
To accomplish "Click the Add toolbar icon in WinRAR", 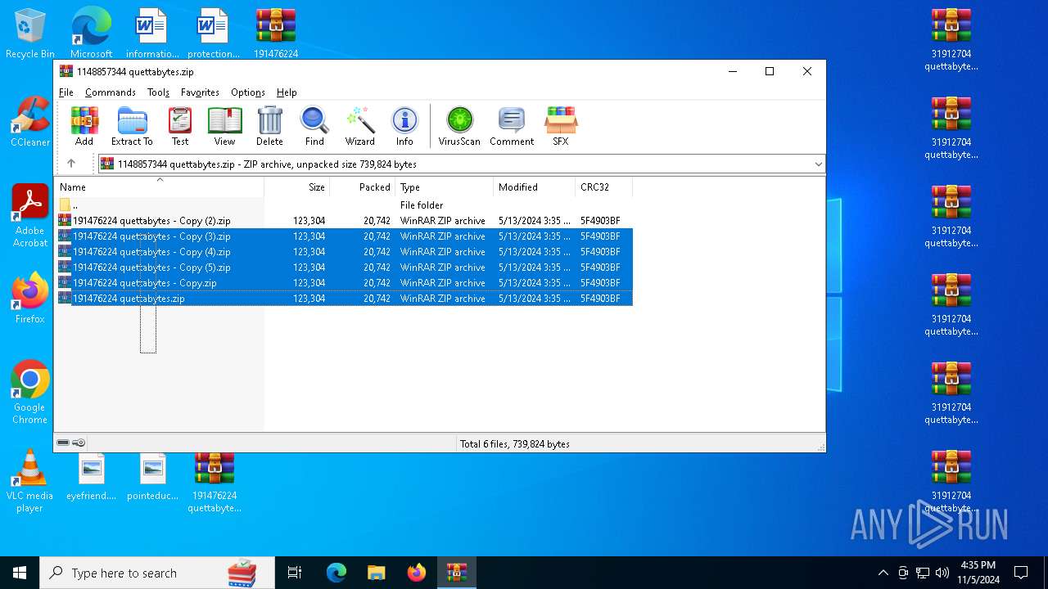I will pyautogui.click(x=84, y=126).
